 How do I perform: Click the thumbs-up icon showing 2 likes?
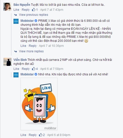click(40, 135)
